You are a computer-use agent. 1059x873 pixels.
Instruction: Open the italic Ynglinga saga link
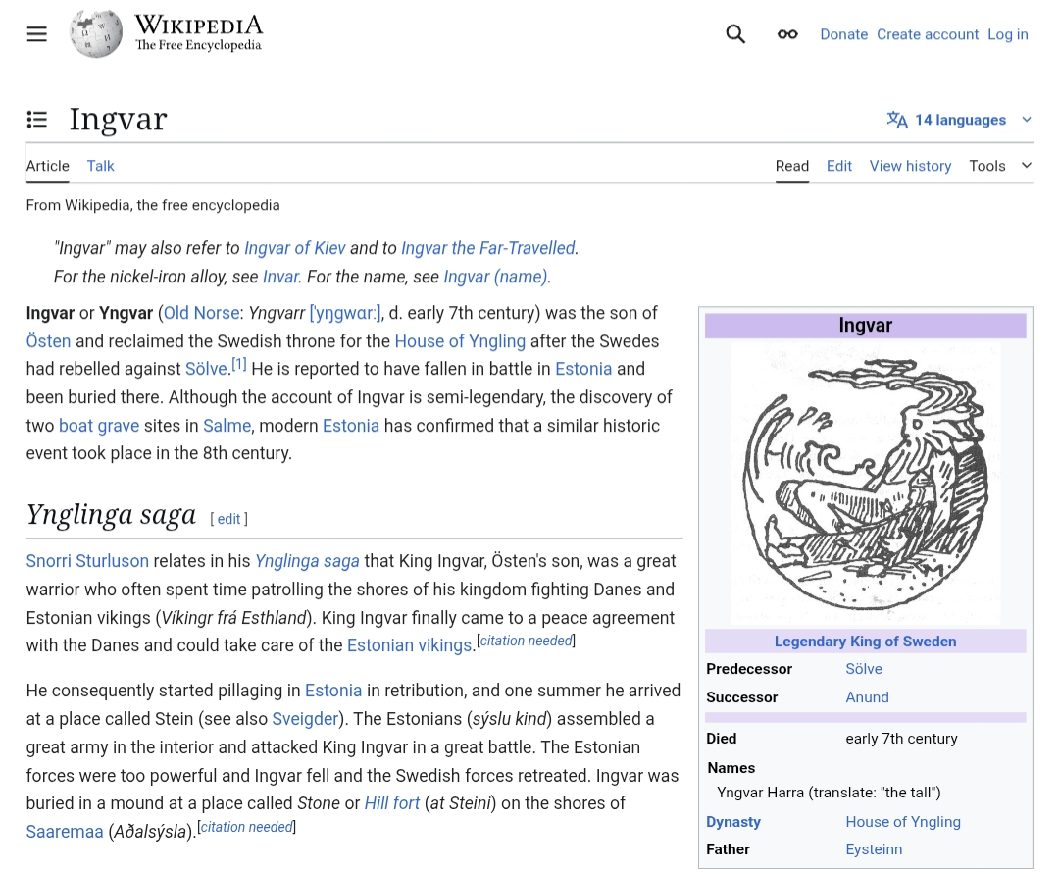click(x=307, y=561)
